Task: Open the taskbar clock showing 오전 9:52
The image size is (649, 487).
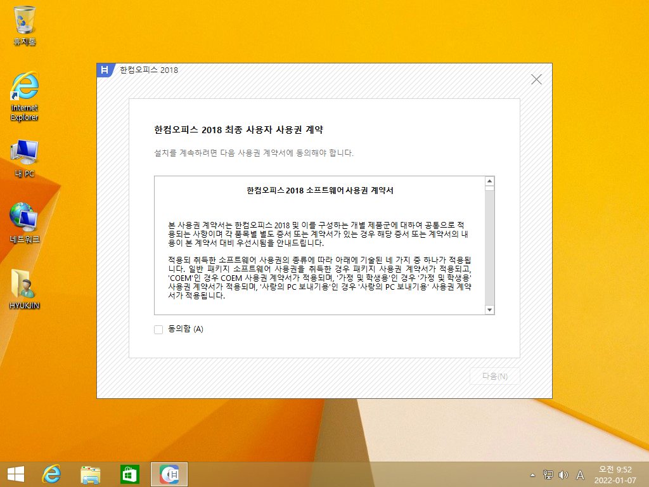Action: 615,474
